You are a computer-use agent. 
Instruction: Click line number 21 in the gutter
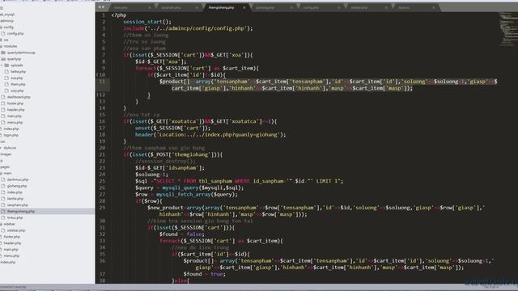coord(102,154)
